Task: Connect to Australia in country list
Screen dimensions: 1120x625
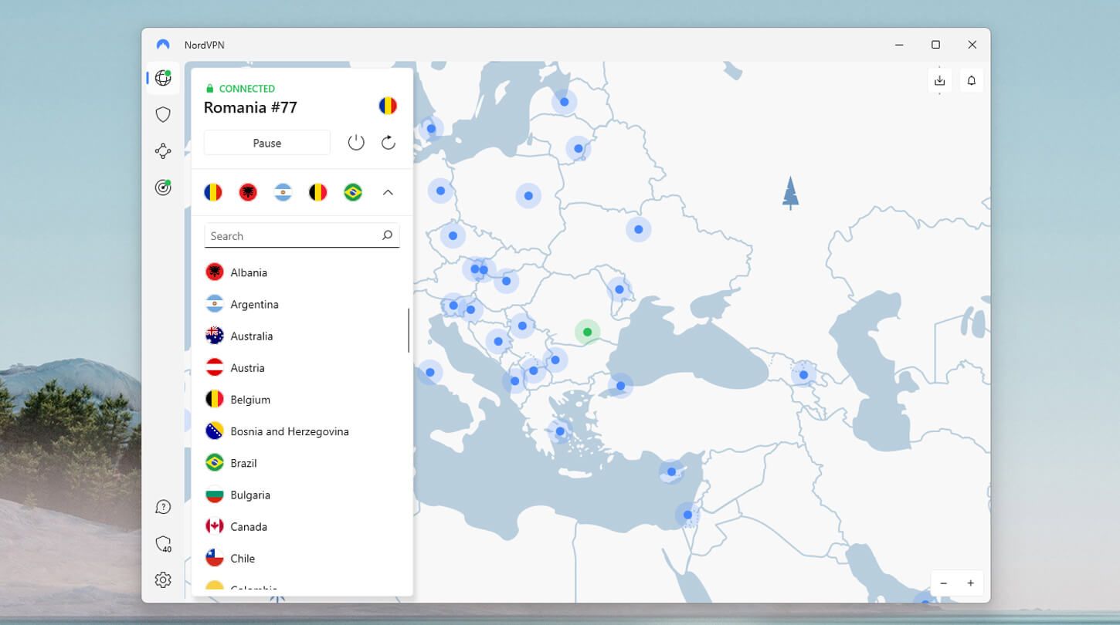Action: coord(302,336)
